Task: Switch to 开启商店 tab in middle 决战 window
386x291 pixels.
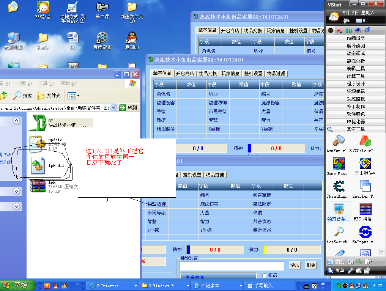Action: (x=185, y=74)
